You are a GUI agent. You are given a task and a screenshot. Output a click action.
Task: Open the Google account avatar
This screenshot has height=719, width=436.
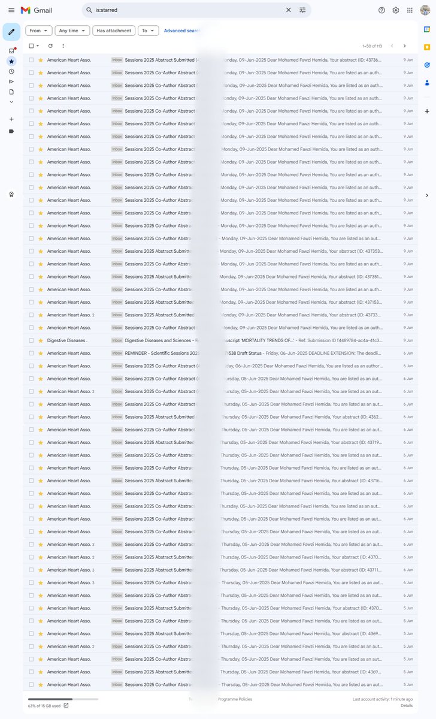click(x=425, y=10)
